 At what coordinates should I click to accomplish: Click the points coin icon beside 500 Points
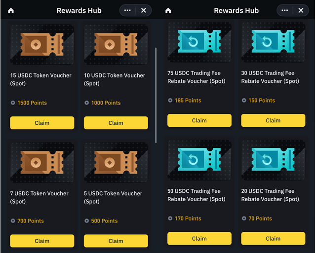pos(87,221)
